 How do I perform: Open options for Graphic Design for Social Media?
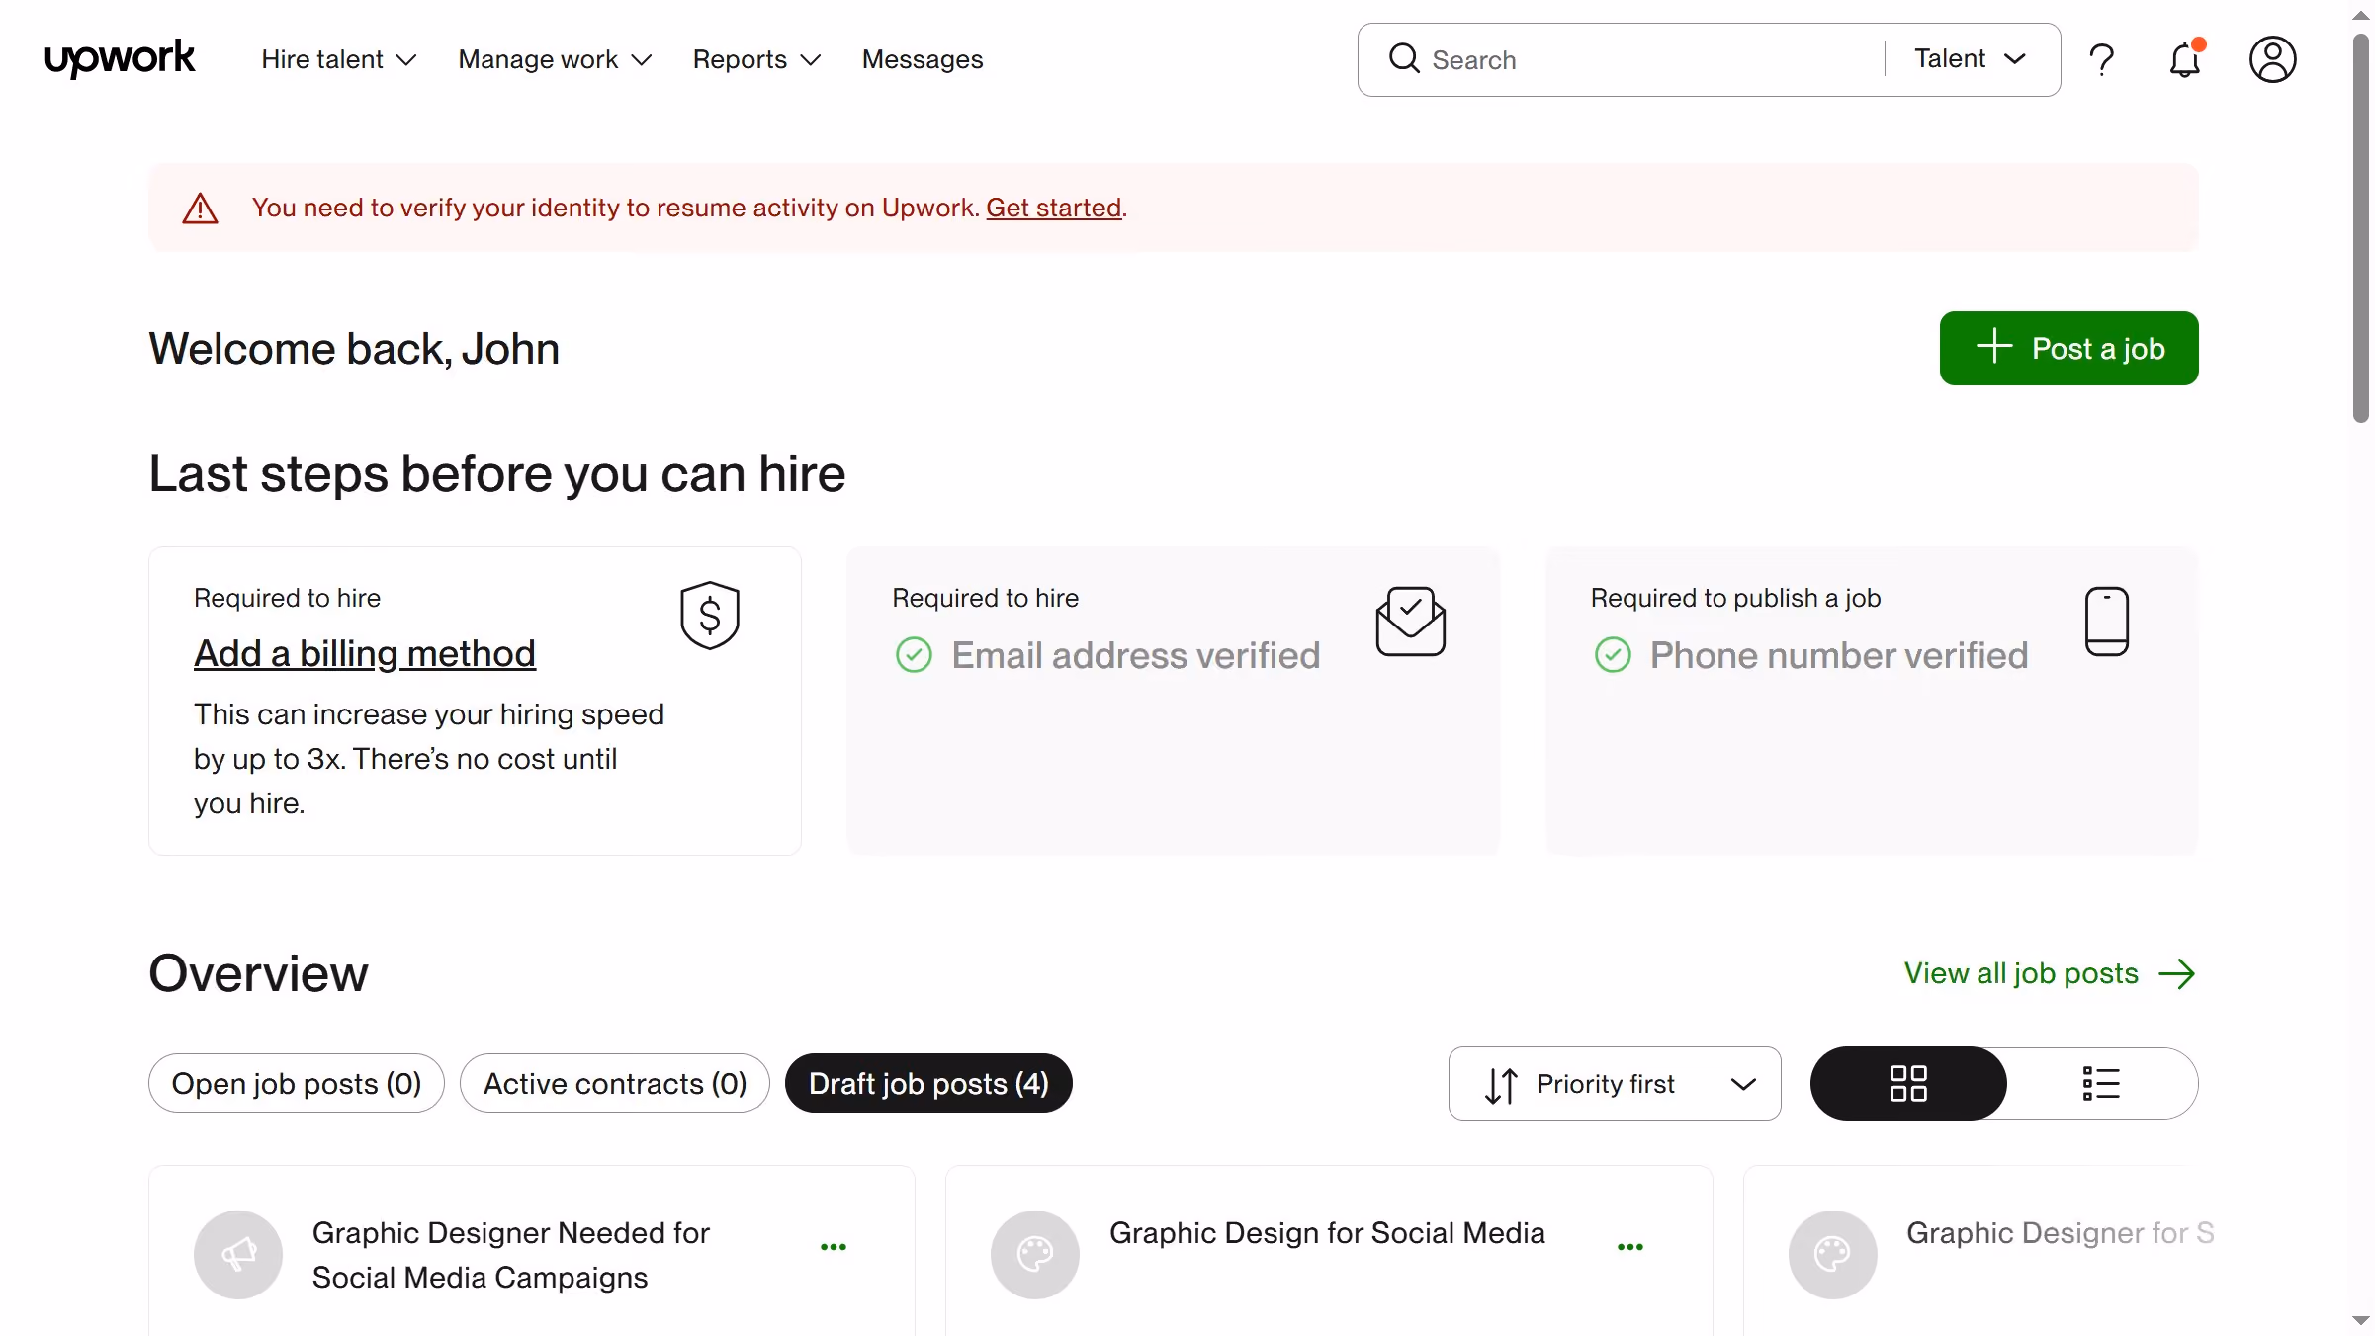pyautogui.click(x=1630, y=1247)
